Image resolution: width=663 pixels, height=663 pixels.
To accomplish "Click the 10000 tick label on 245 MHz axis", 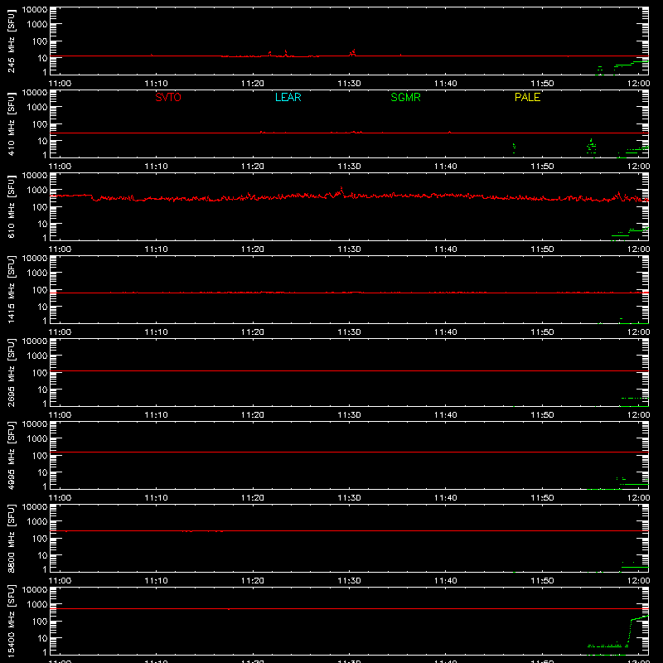I will (x=35, y=10).
